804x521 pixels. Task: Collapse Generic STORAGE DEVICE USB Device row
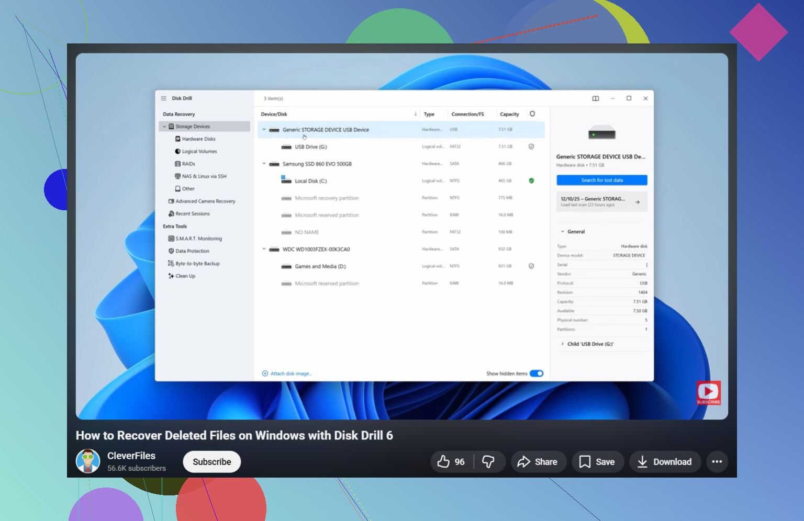(x=264, y=130)
